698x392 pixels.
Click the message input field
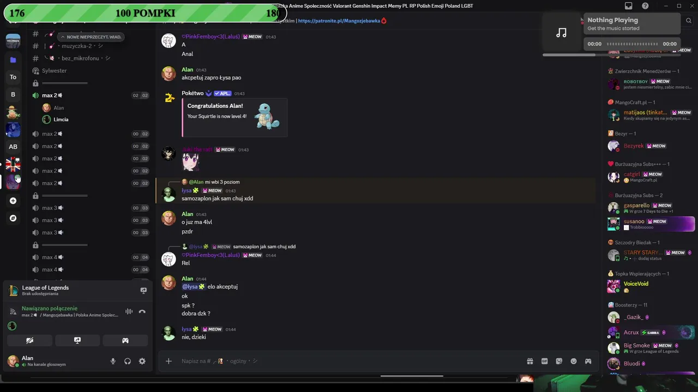coord(349,361)
